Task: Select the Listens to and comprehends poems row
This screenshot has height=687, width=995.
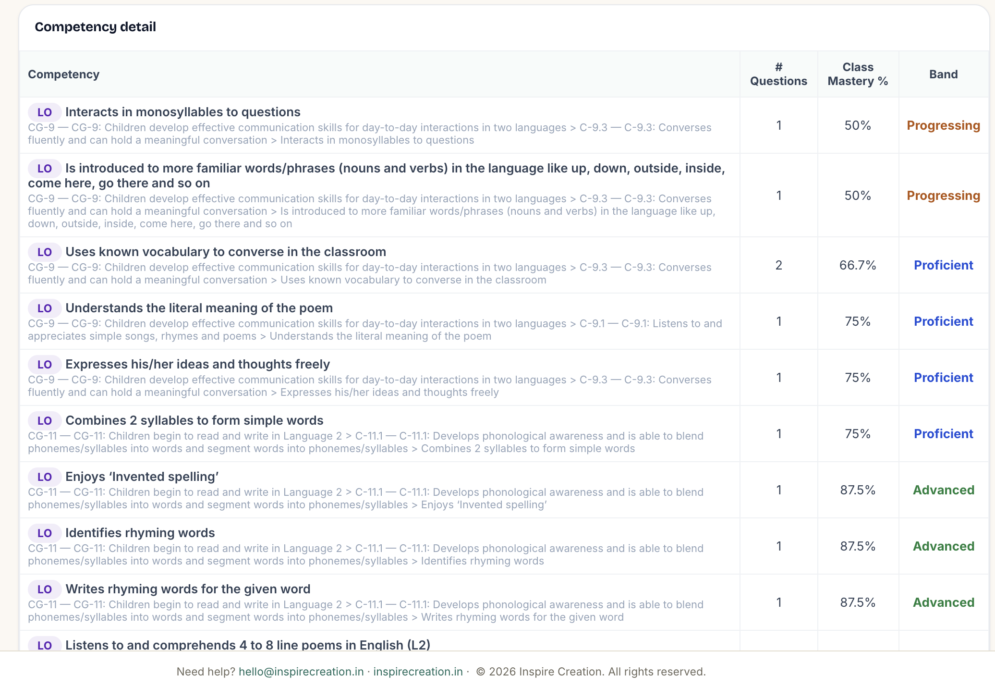Action: 504,642
